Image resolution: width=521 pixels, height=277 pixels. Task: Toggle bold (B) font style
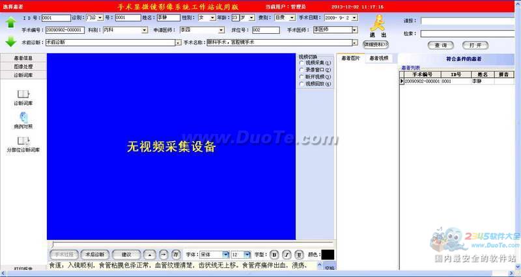click(274, 255)
